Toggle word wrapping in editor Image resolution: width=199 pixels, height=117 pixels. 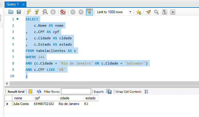coord(173,12)
